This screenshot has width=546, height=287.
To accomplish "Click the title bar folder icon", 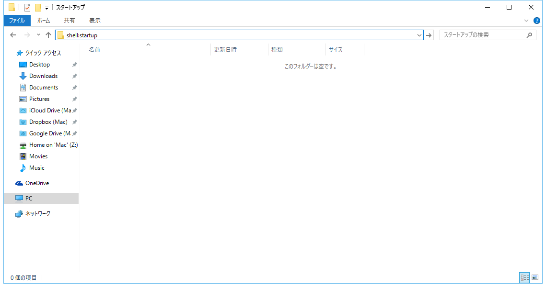I will tap(12, 7).
